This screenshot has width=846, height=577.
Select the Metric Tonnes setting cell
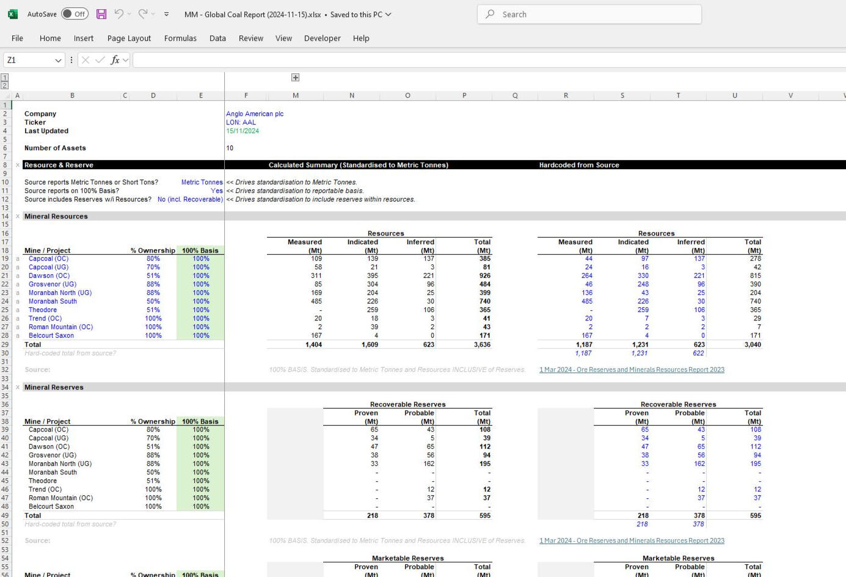(202, 182)
